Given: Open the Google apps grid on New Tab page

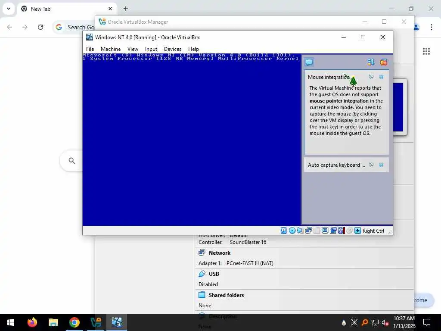Looking at the screenshot, I should coord(426,51).
